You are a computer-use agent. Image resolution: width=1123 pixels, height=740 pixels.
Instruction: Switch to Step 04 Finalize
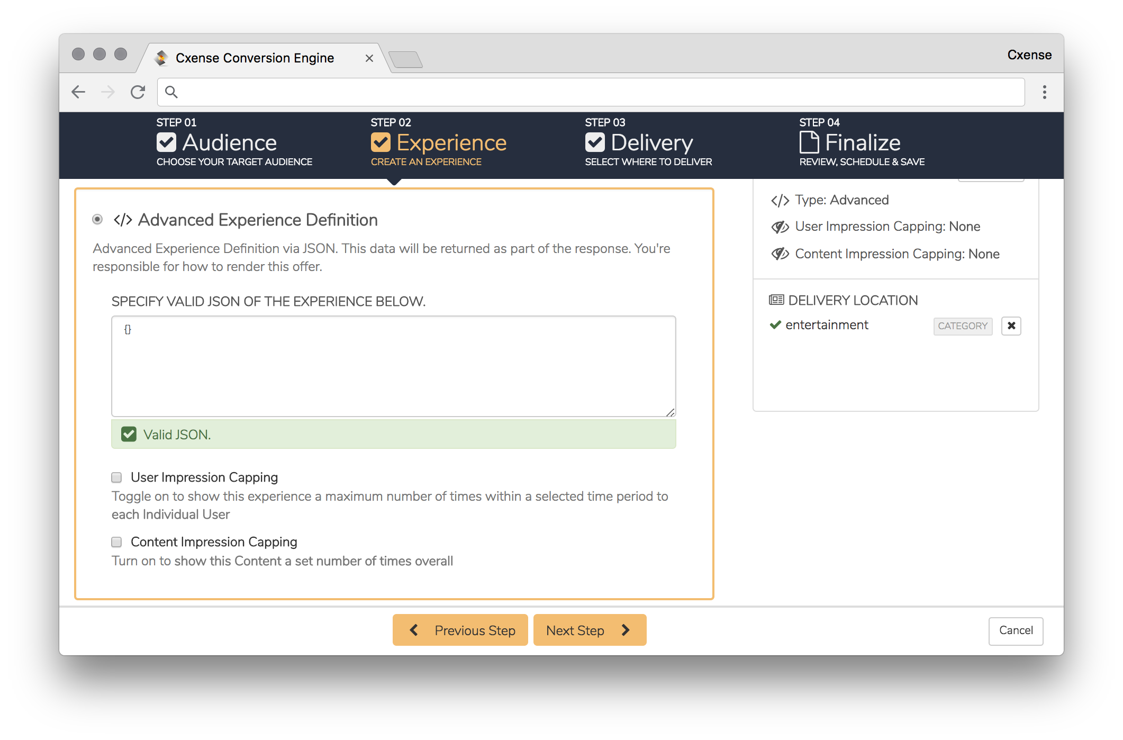point(862,142)
